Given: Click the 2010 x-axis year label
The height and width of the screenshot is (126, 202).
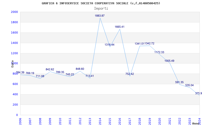Looking at the screenshot, I should pos(60,121).
